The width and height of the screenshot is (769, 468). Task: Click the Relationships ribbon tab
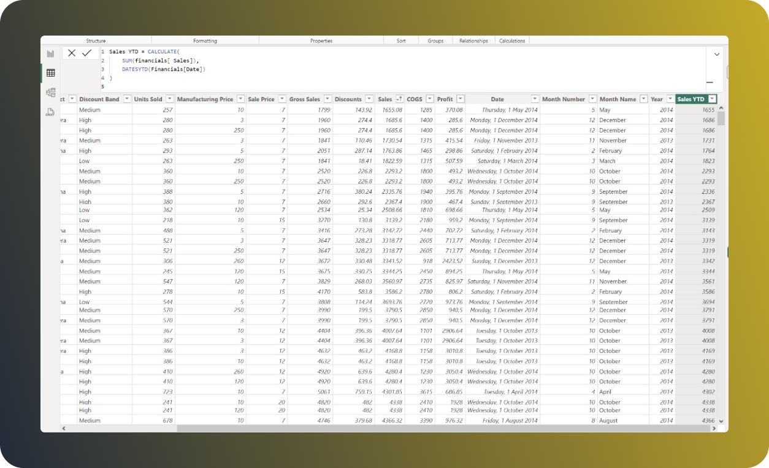(x=473, y=40)
